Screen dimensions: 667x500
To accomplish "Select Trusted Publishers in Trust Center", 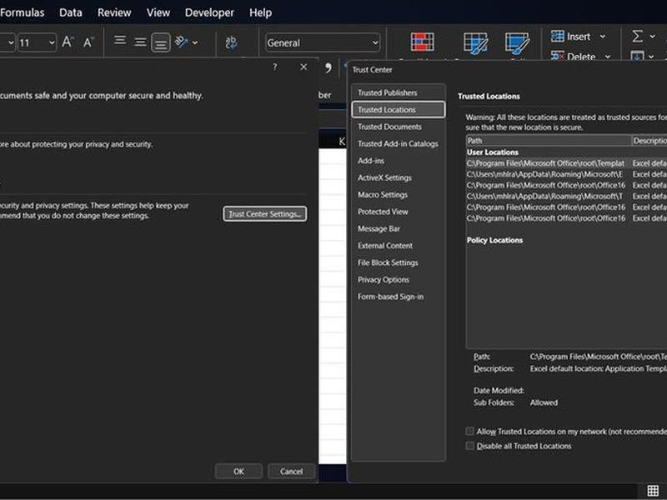I will tap(399, 92).
